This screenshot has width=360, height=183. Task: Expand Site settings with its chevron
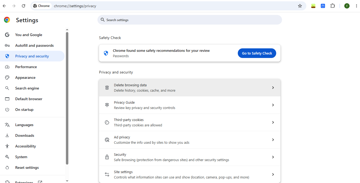pos(273,174)
